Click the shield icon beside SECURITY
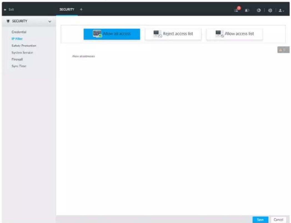 (8, 21)
